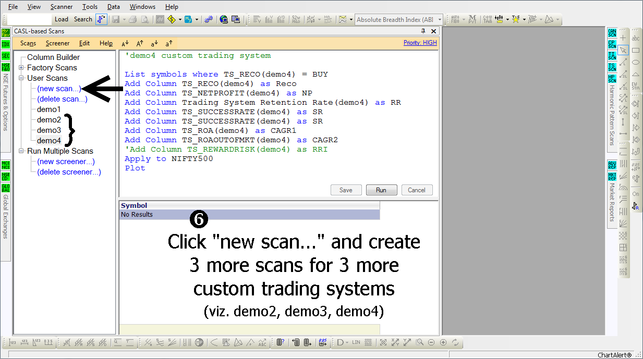Click the zoom out minus icon
643x359 pixels.
coord(431,342)
